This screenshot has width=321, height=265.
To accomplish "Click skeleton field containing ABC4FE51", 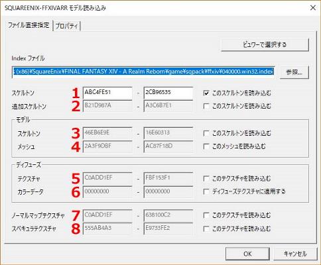I will [x=107, y=93].
